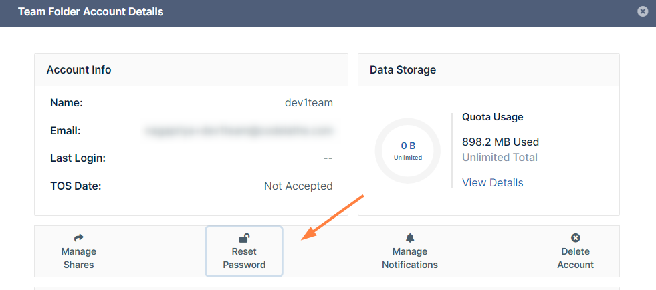This screenshot has width=656, height=290.
Task: Click the blurred email address value
Action: [238, 131]
